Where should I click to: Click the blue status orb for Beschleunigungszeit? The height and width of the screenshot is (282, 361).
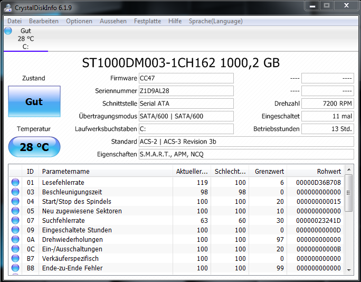[15, 192]
